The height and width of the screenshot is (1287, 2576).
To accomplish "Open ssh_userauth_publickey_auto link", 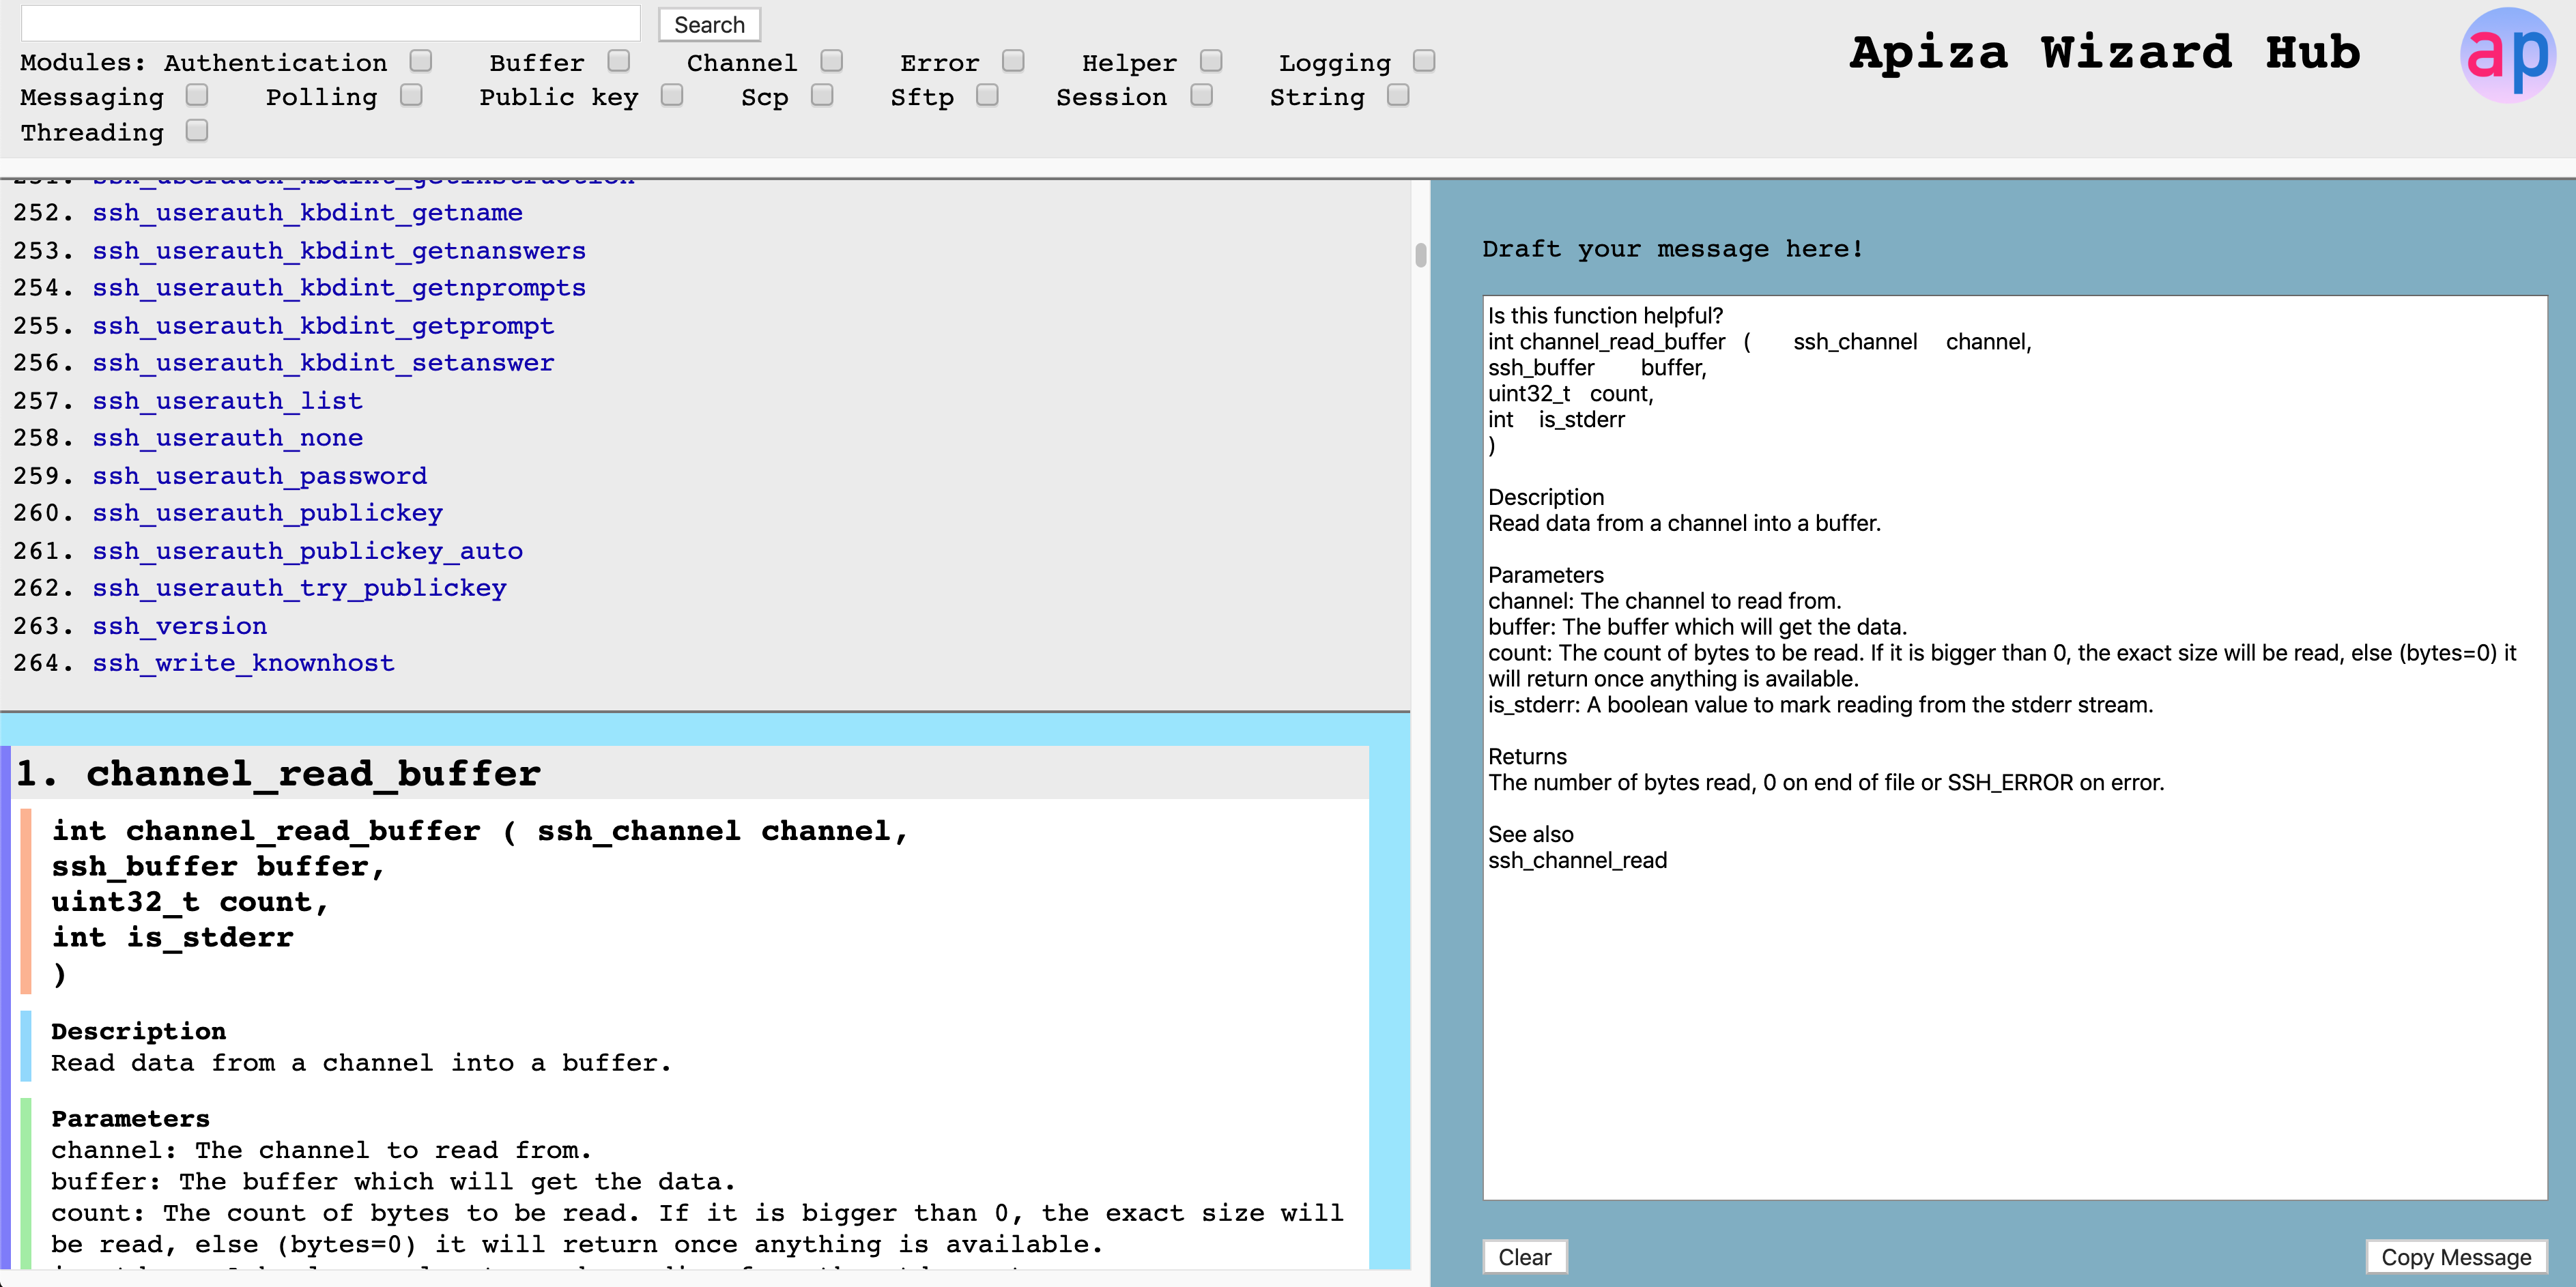I will point(307,551).
